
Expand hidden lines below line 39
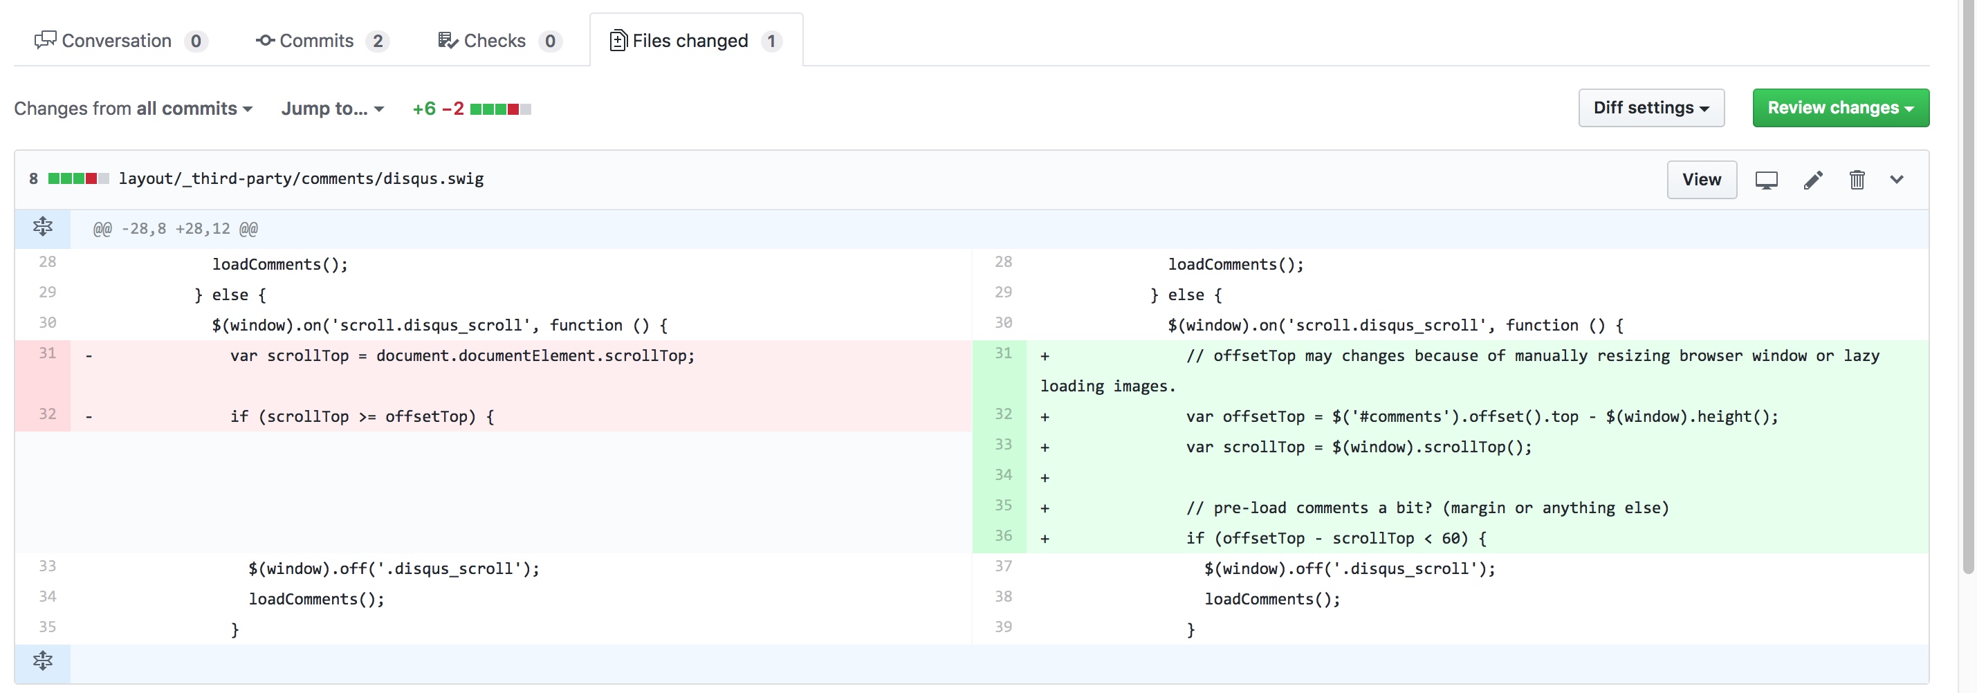tap(43, 662)
